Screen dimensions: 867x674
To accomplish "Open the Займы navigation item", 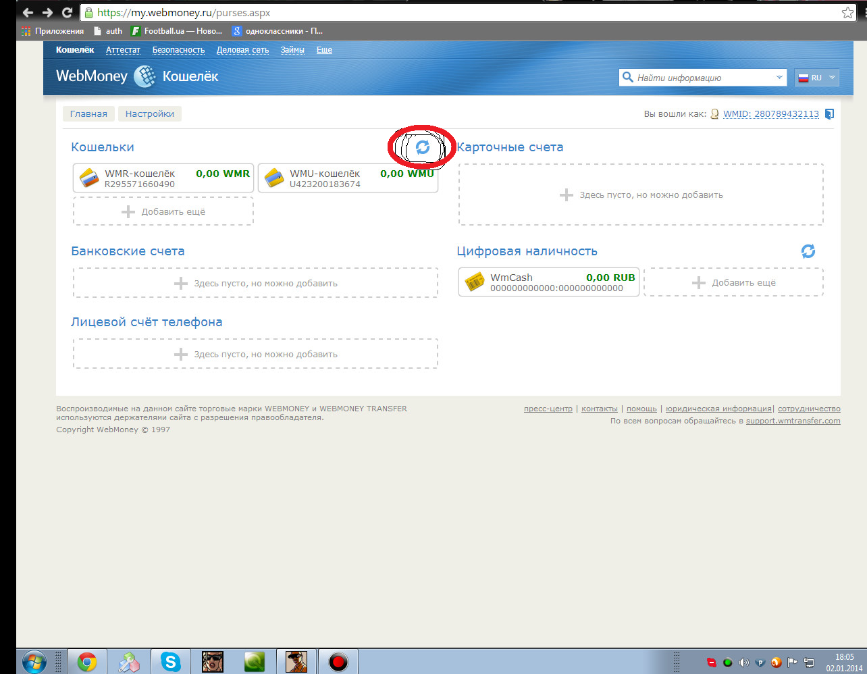I will coord(292,50).
